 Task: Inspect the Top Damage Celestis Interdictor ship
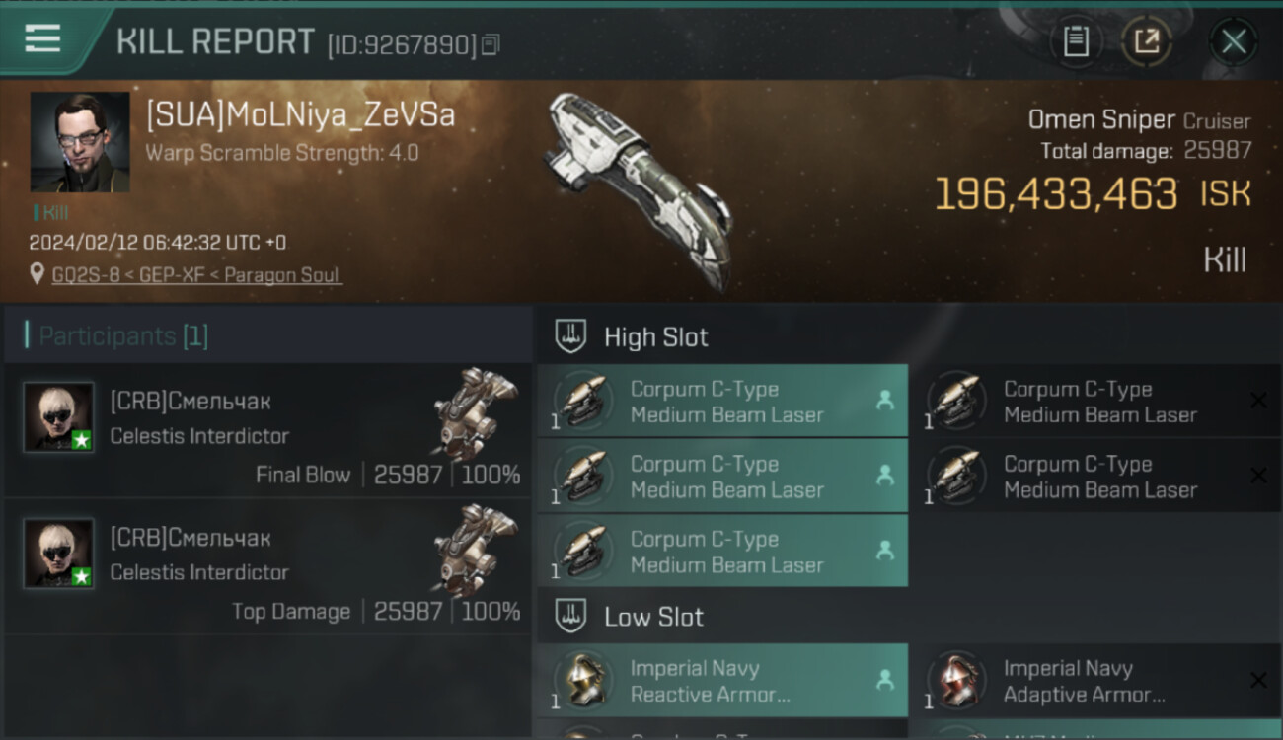click(x=475, y=549)
